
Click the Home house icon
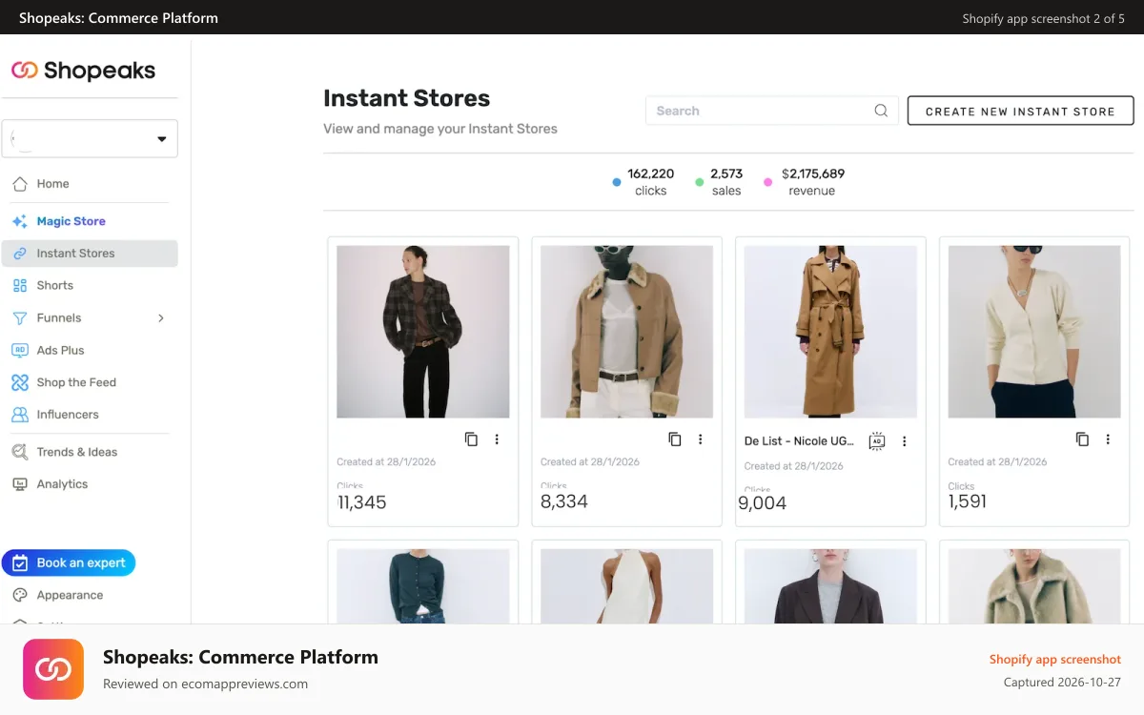pyautogui.click(x=19, y=184)
